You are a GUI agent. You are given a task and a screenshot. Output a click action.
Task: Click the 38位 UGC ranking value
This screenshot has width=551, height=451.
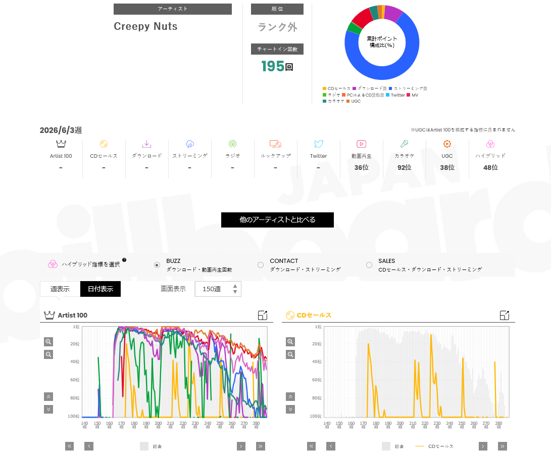pos(447,167)
